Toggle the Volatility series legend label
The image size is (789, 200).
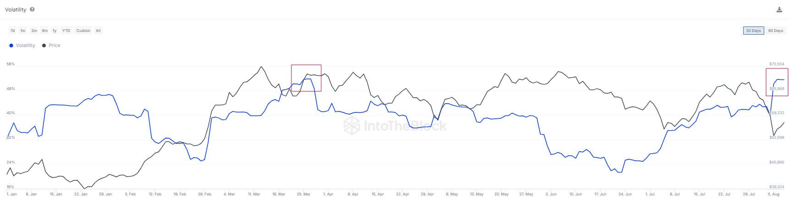pyautogui.click(x=25, y=46)
